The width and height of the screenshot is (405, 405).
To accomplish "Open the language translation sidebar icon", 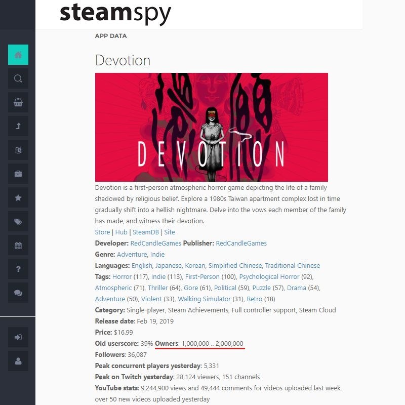I will [x=18, y=150].
